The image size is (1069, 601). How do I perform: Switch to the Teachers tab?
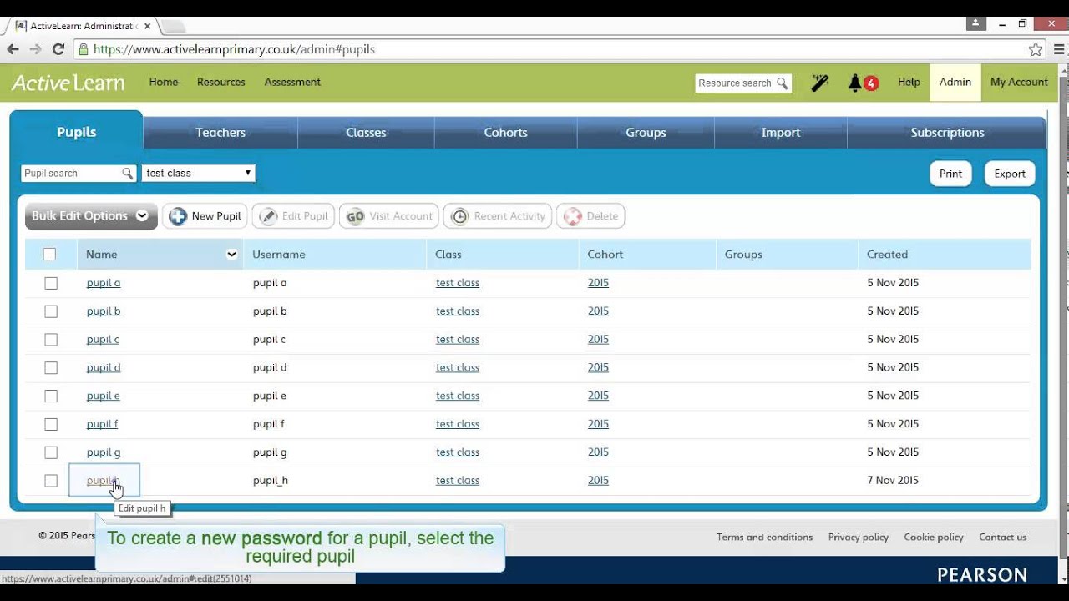point(220,133)
